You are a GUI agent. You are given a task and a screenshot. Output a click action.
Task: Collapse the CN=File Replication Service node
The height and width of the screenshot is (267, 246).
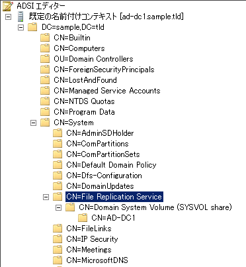coord(46,197)
